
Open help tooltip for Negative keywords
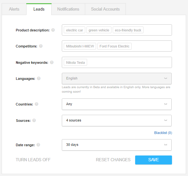[52, 63]
